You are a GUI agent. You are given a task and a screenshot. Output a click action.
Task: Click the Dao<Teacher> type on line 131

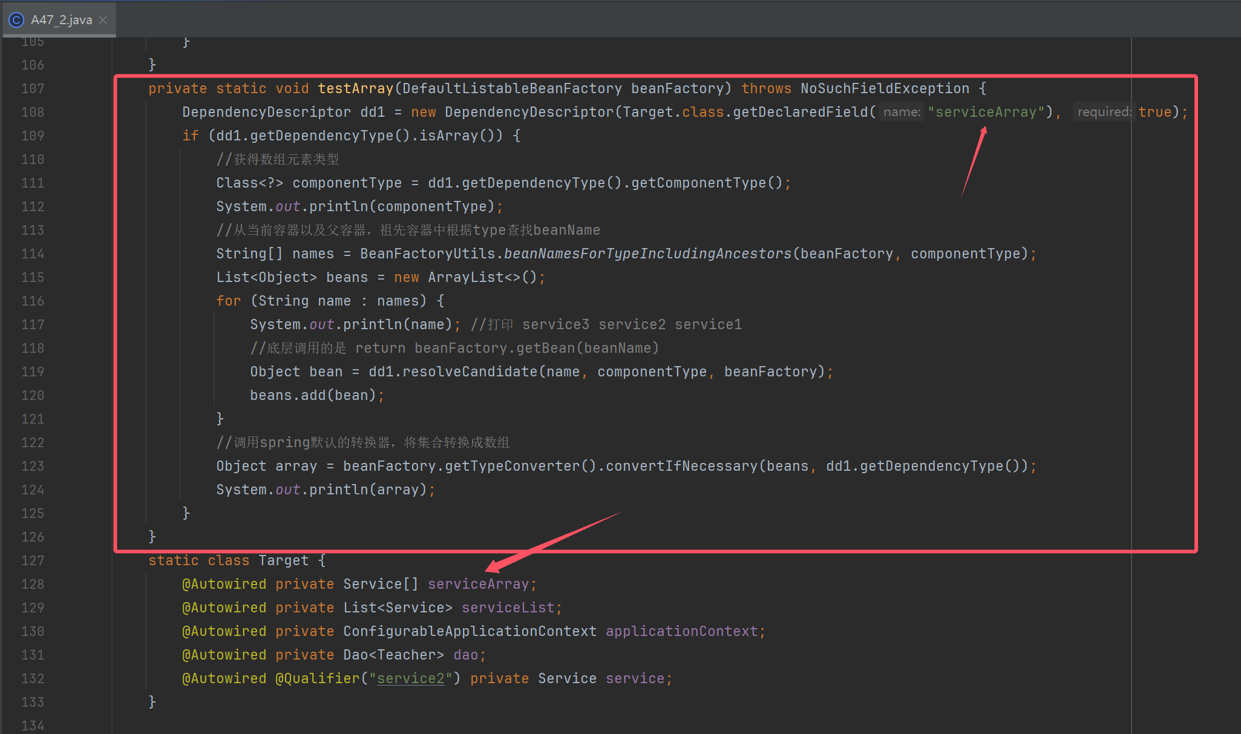tap(393, 655)
